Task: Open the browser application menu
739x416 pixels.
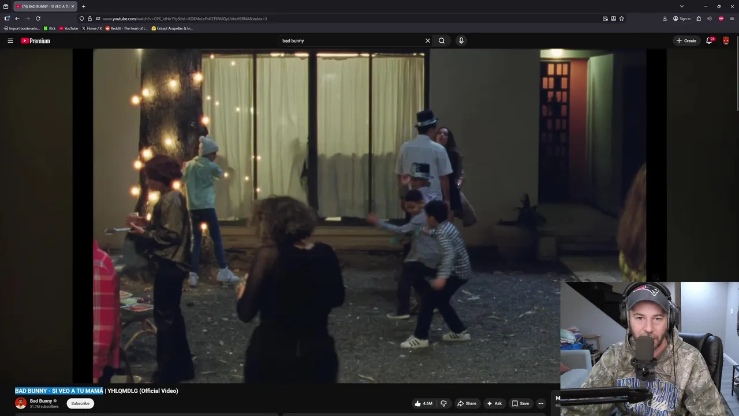Action: click(732, 18)
